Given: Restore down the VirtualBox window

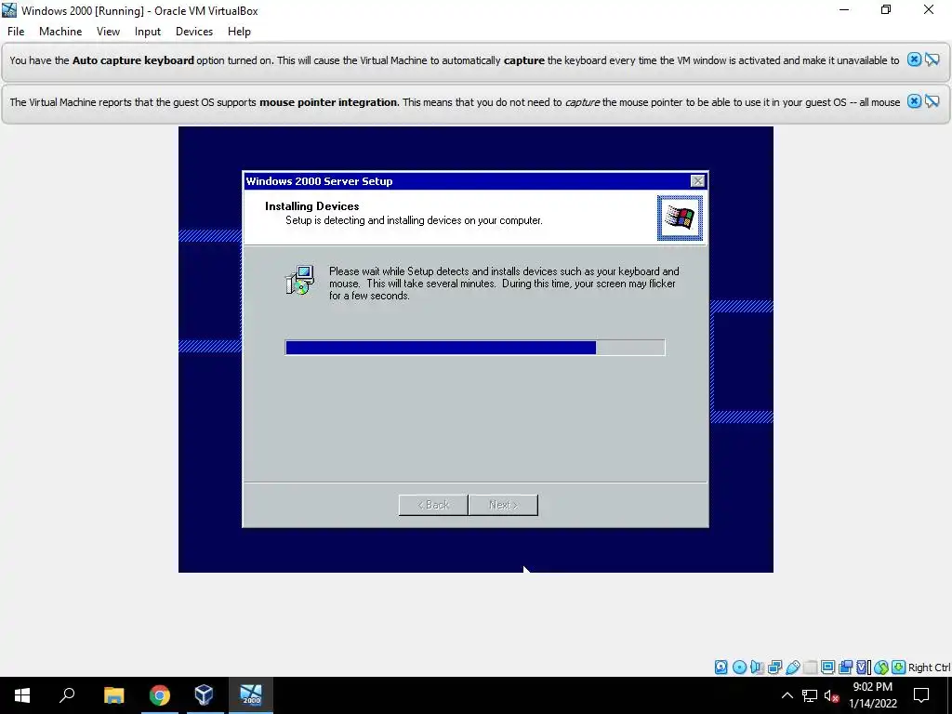Looking at the screenshot, I should 886,9.
